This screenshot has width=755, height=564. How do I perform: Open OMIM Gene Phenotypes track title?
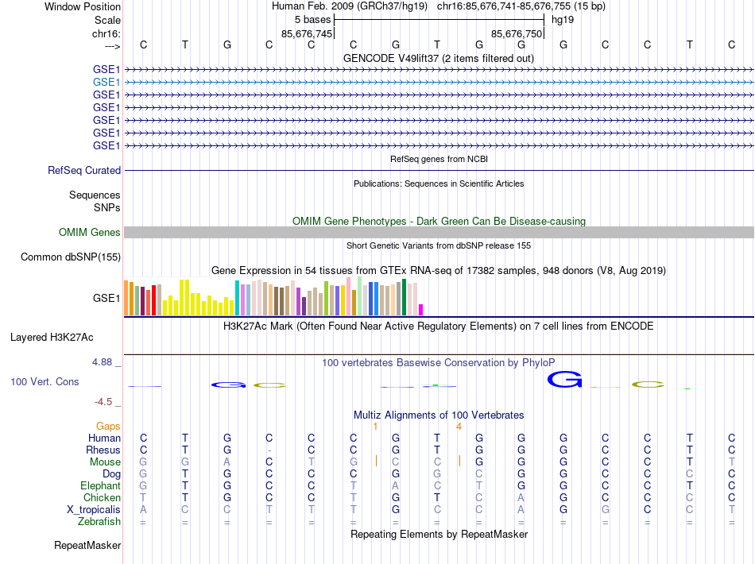tap(439, 222)
